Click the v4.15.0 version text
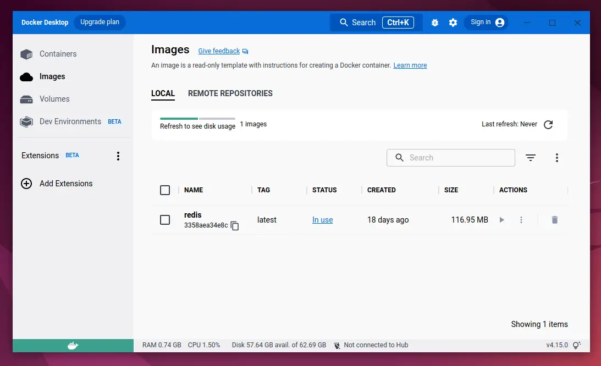601x366 pixels. point(557,345)
